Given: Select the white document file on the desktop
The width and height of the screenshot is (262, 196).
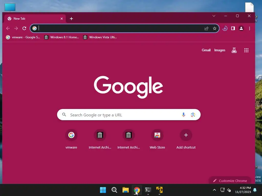Looking at the screenshot, I should pos(249,7).
